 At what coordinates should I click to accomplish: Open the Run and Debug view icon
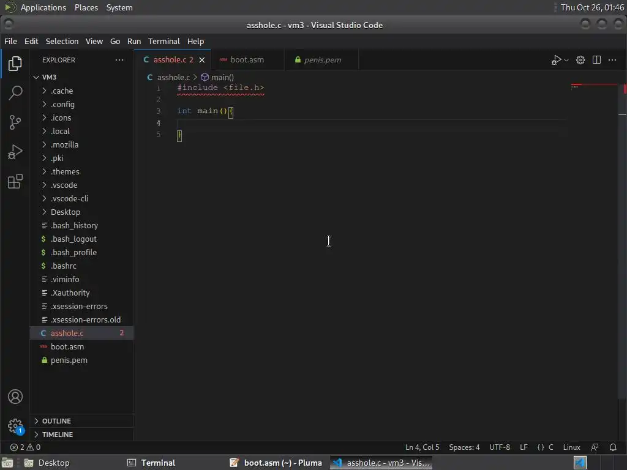click(15, 152)
